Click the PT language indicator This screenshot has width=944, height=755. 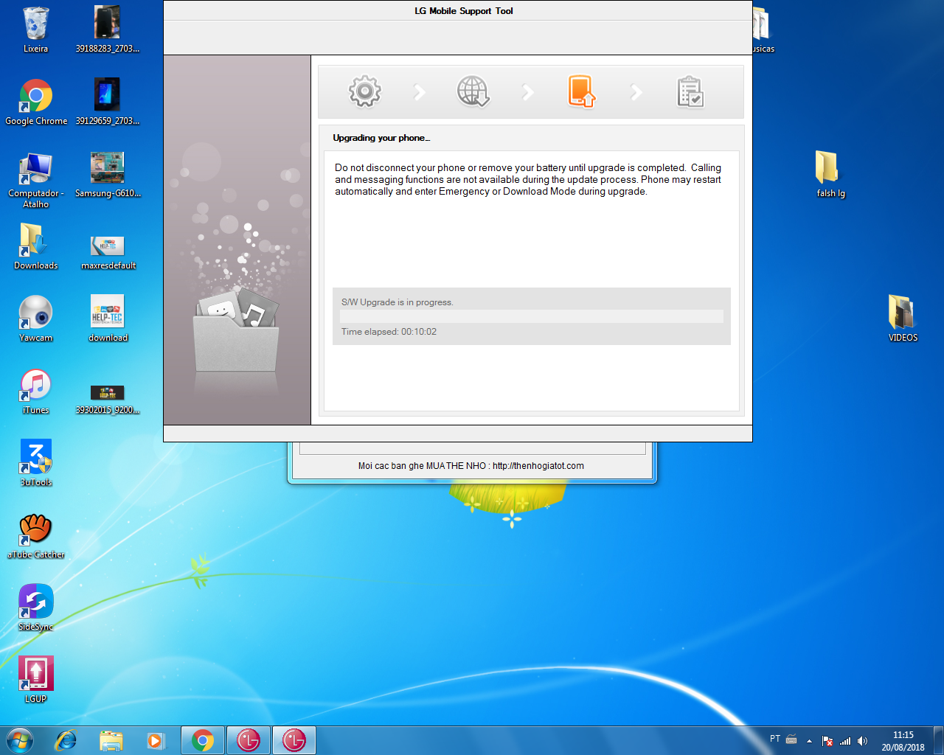click(x=775, y=739)
